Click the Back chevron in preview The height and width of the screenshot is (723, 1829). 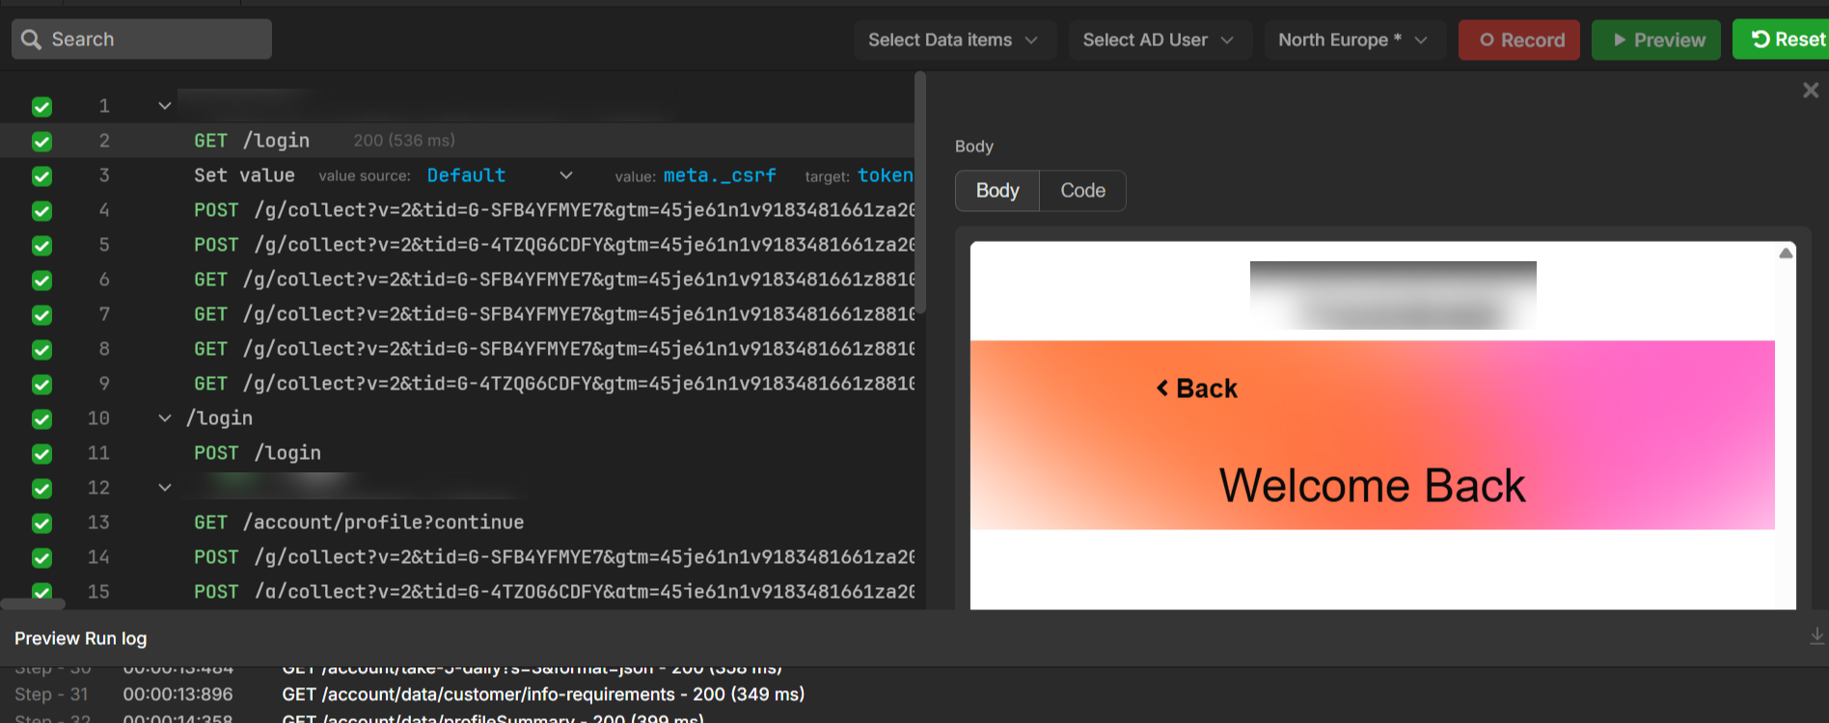pyautogui.click(x=1162, y=388)
